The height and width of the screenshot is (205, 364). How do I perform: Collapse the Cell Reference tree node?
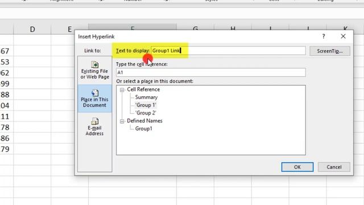122,90
